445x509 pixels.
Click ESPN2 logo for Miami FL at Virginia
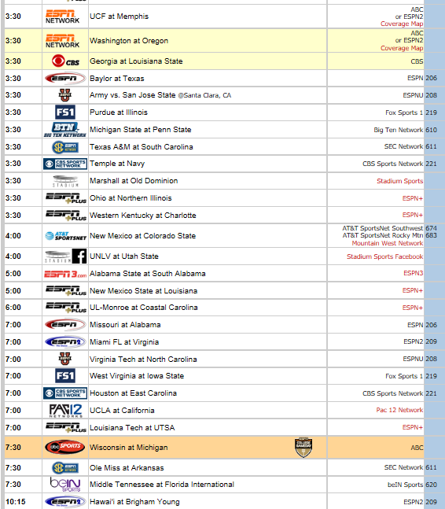click(65, 341)
